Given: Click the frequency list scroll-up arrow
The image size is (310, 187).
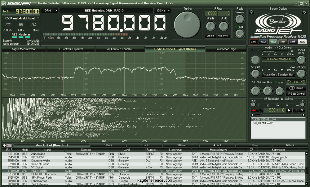Looking at the screenshot, I should [307, 153].
